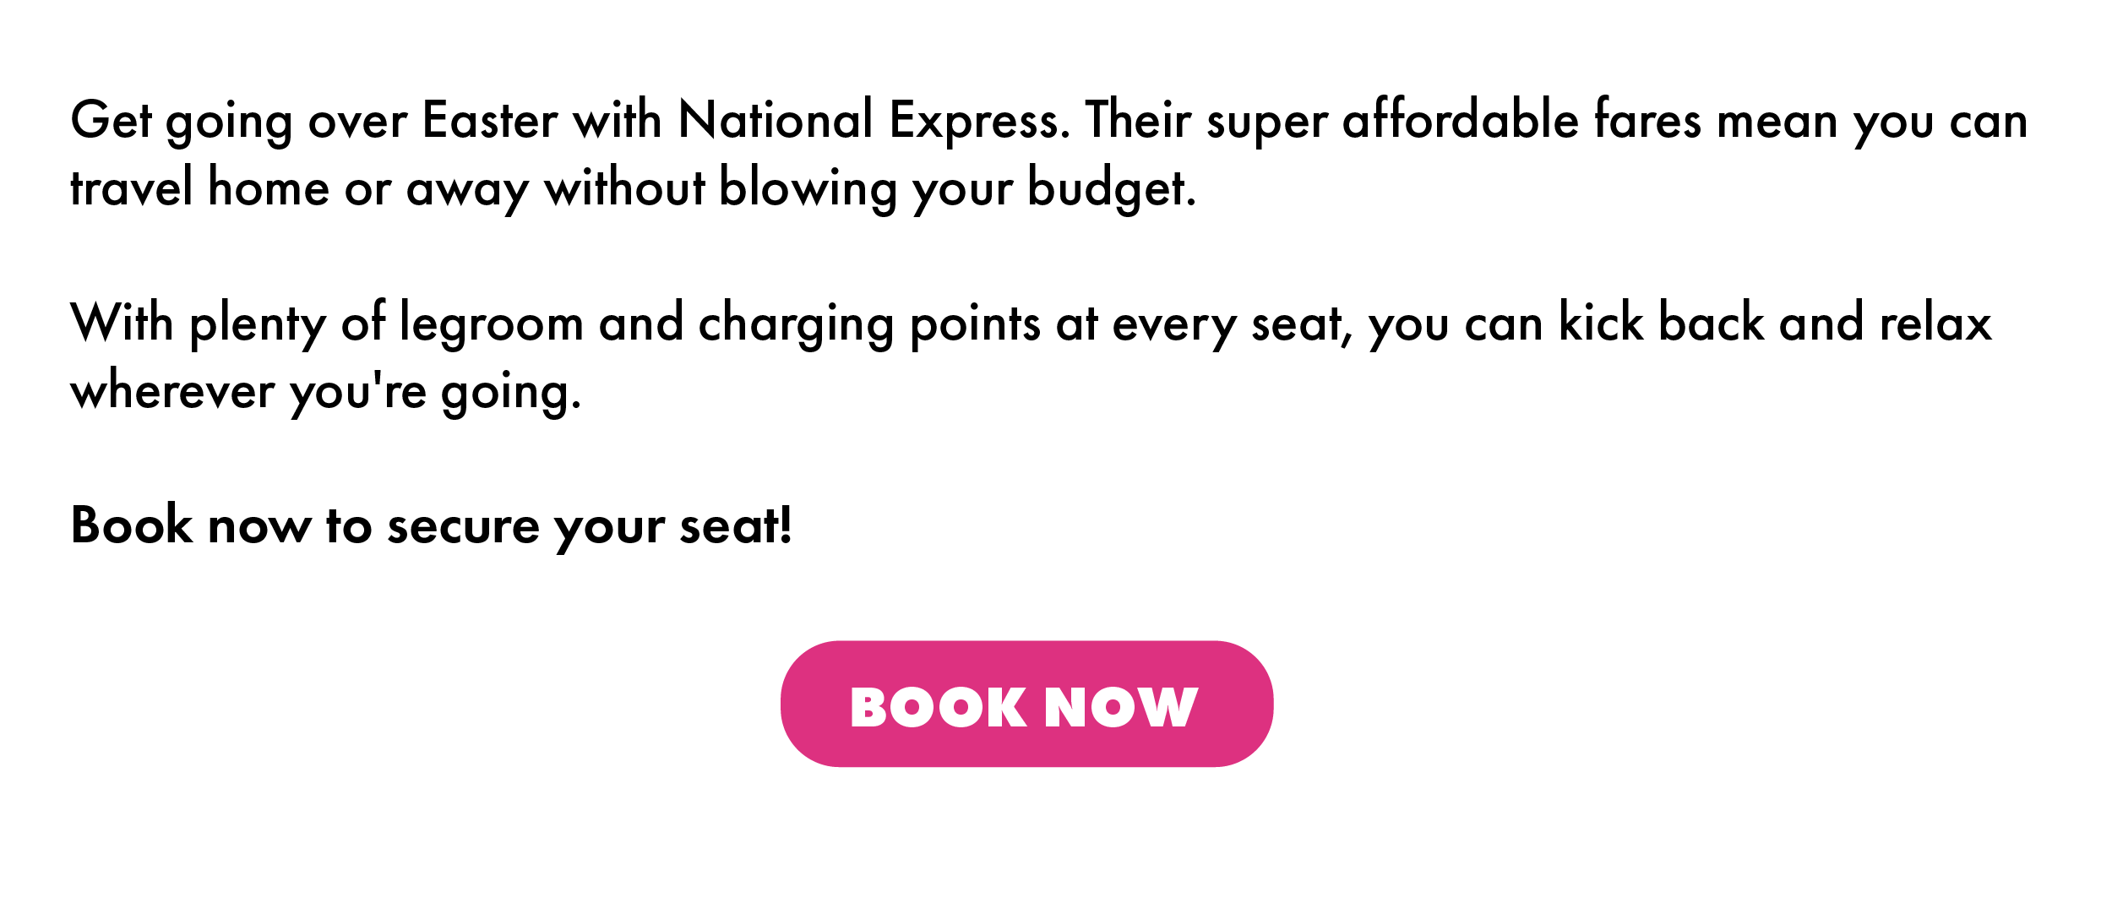2112x903 pixels.
Task: Click the words 'mean you can' ending the first line
Action: tap(1872, 122)
